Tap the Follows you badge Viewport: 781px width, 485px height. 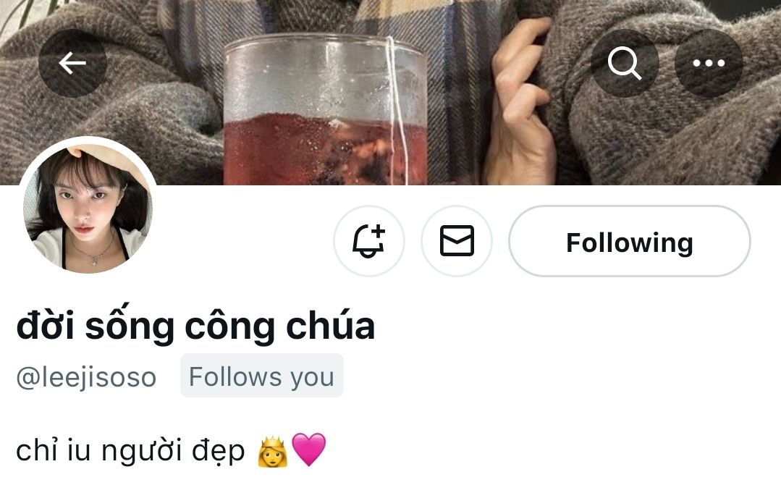click(x=262, y=376)
